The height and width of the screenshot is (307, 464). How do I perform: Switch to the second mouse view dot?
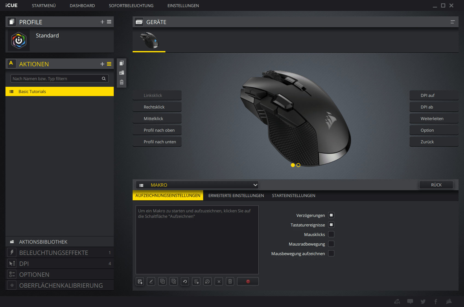click(x=298, y=165)
